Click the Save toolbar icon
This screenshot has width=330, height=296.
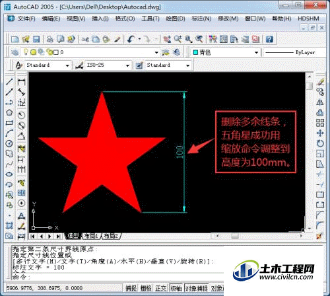pos(36,39)
